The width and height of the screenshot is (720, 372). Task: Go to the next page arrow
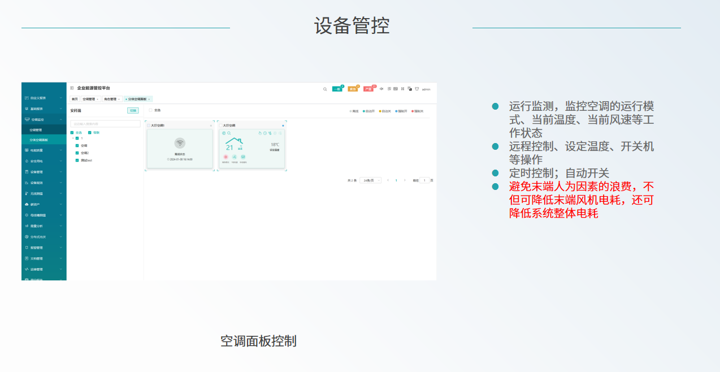(x=405, y=180)
